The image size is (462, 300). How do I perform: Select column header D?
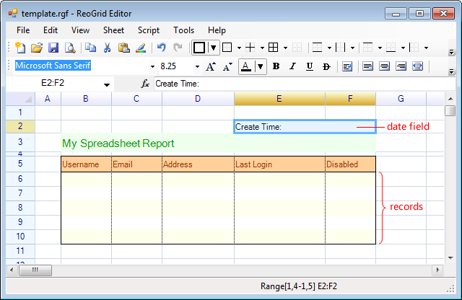pyautogui.click(x=198, y=98)
